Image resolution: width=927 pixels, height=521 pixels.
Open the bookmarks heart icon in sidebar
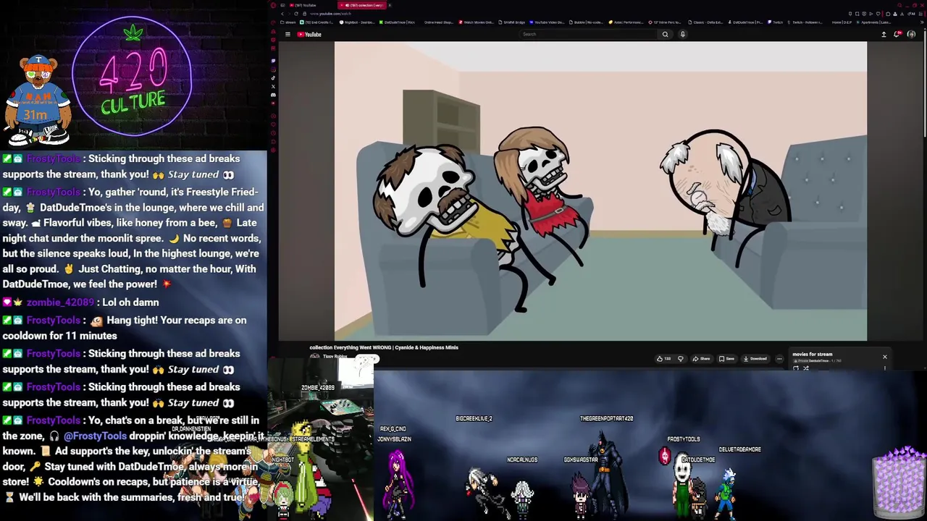[x=273, y=124]
